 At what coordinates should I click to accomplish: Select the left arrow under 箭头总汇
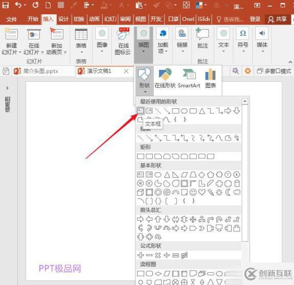pyautogui.click(x=149, y=219)
